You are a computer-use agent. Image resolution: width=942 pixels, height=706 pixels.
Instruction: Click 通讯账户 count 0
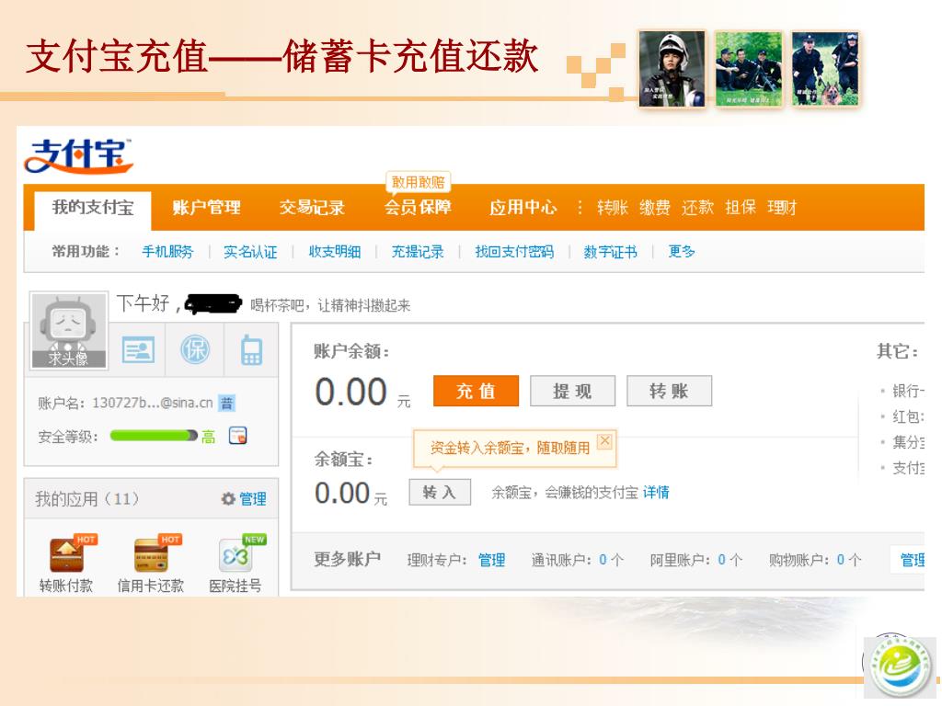coord(603,560)
